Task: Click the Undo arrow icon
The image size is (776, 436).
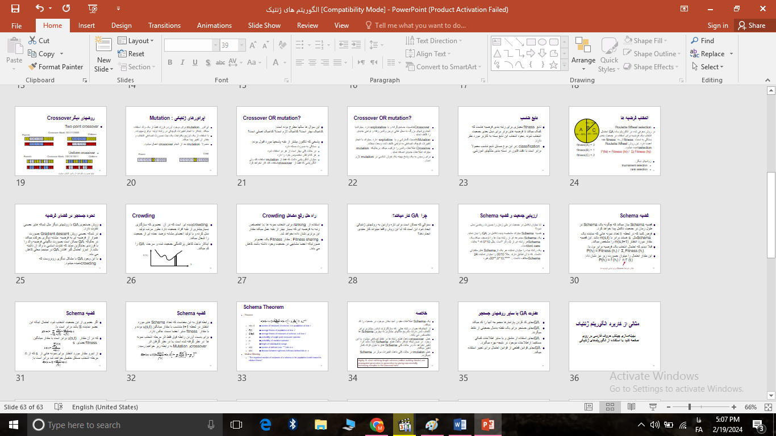Action: [40, 9]
